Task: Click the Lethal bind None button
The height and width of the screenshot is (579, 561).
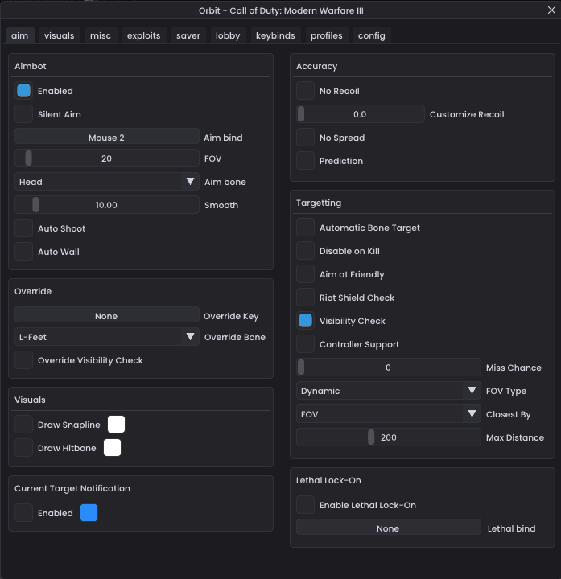Action: tap(389, 528)
